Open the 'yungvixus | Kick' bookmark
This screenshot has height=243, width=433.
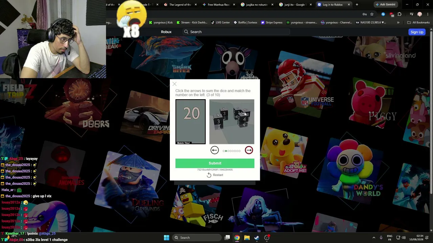(x=160, y=23)
